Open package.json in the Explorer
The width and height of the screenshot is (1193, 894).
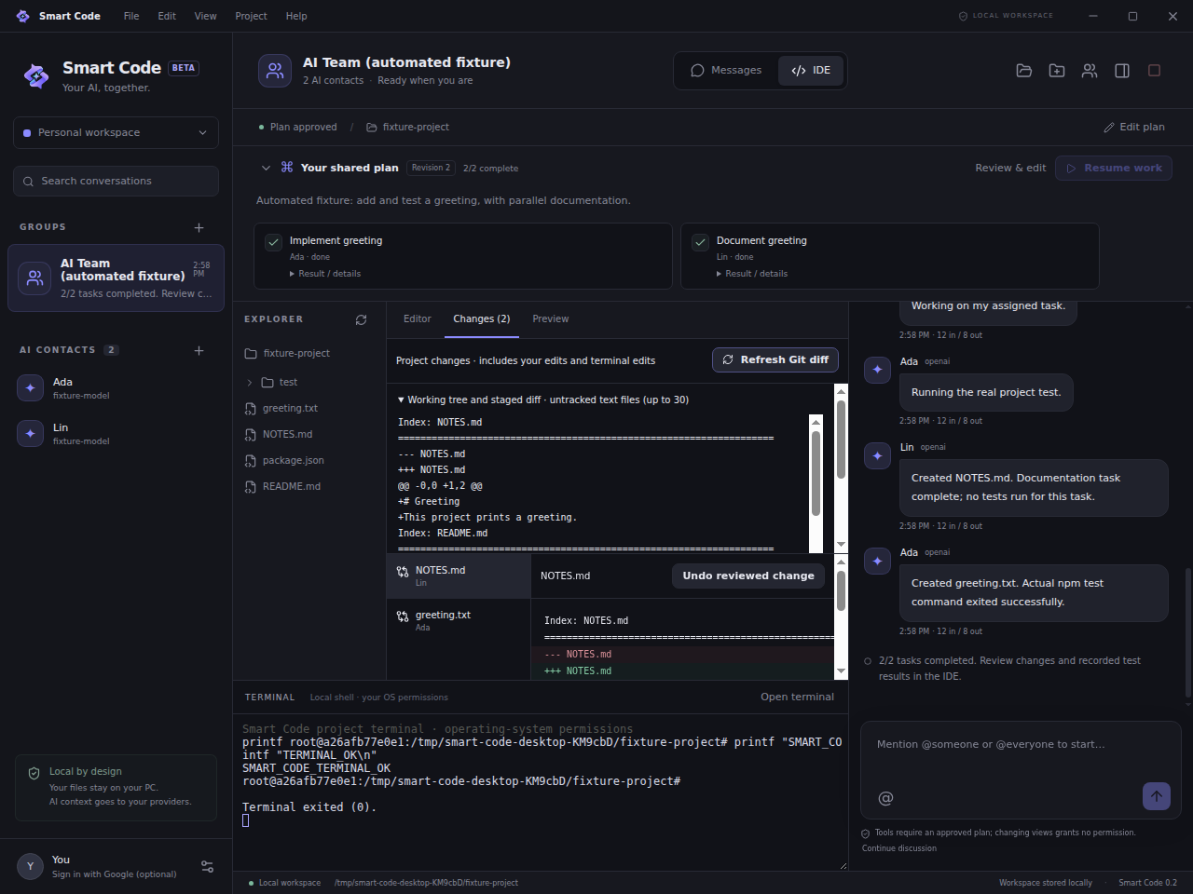pos(293,461)
